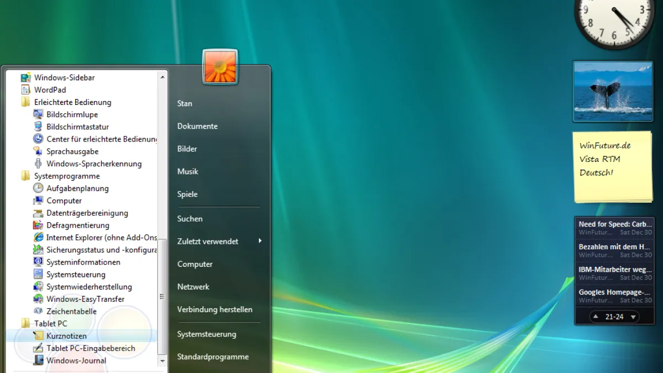This screenshot has height=373, width=663.
Task: Open Standardprogramme
Action: (213, 357)
